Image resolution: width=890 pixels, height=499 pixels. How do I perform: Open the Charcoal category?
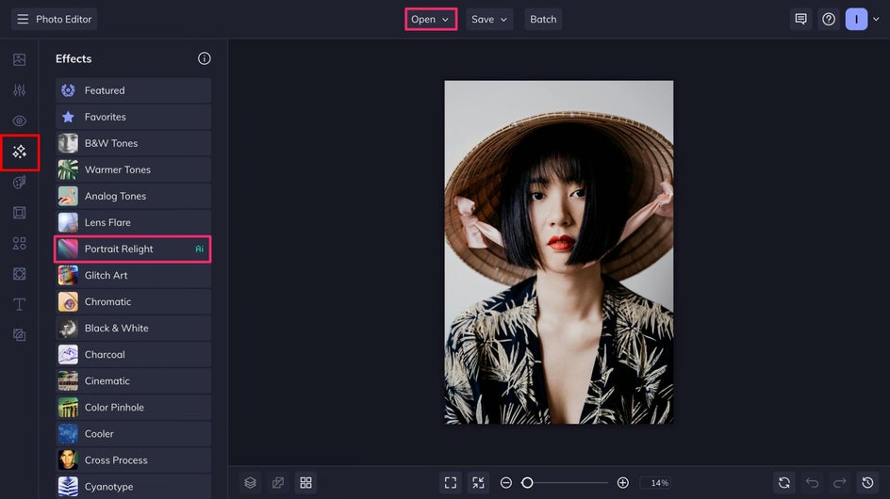(133, 354)
